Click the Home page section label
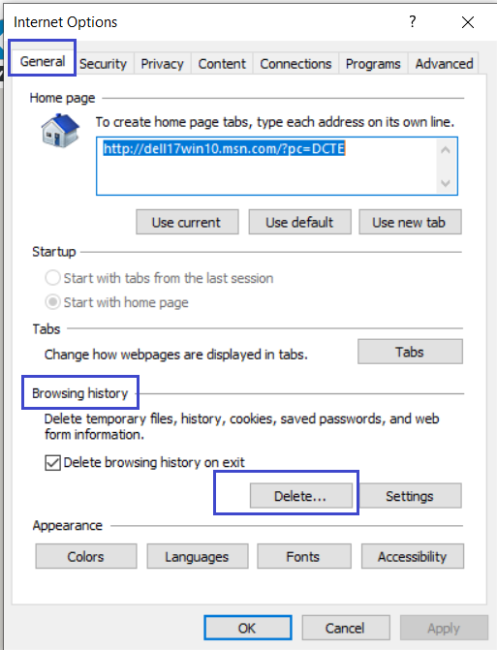This screenshot has height=650, width=497. 62,98
